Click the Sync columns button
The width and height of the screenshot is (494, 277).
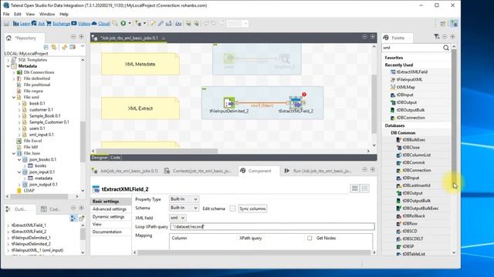point(252,209)
